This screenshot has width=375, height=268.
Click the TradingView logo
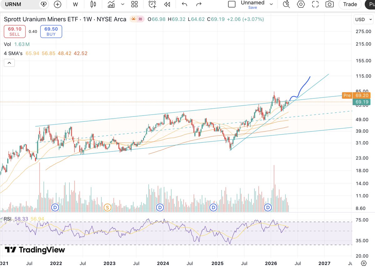35,250
